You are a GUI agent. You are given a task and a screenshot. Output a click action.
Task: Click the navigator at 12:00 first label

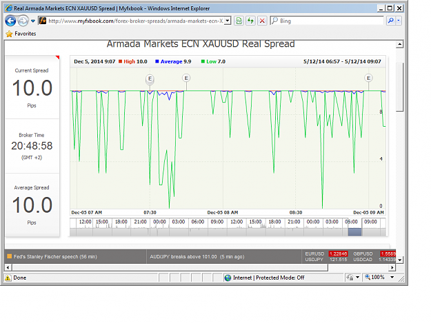tap(86, 222)
